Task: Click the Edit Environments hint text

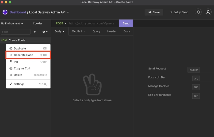Action: tap(159, 95)
